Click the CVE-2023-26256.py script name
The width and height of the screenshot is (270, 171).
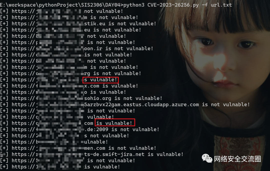173,5
